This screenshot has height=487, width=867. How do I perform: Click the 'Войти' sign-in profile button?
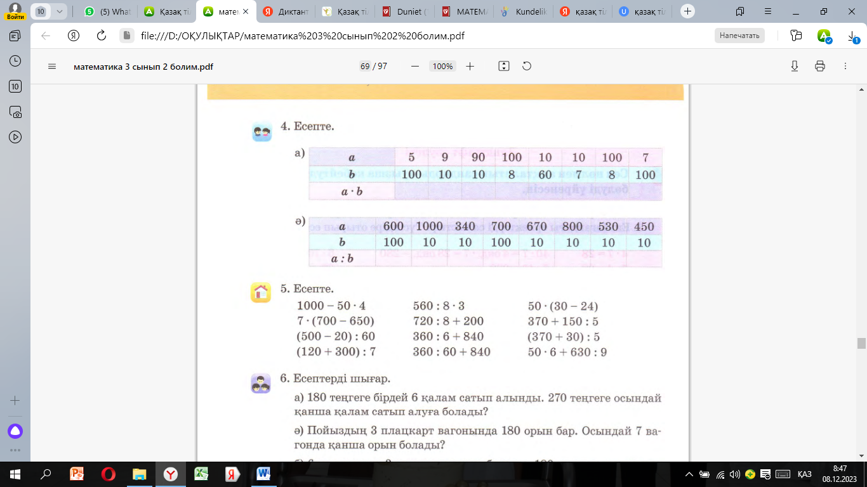point(14,11)
